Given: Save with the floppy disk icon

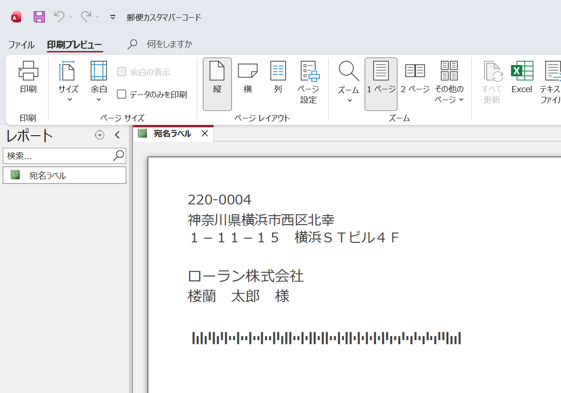Looking at the screenshot, I should [39, 17].
